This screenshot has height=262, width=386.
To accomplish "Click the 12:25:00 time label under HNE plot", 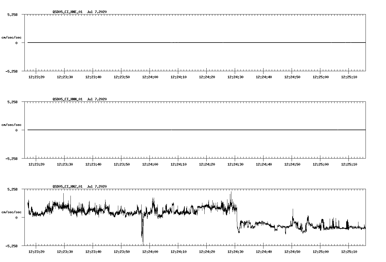I will 321,77.
